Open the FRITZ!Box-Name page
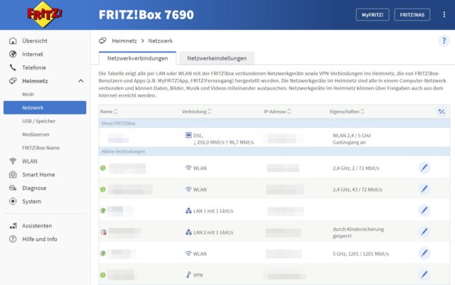Viewport: 455px width, 285px height. [41, 147]
